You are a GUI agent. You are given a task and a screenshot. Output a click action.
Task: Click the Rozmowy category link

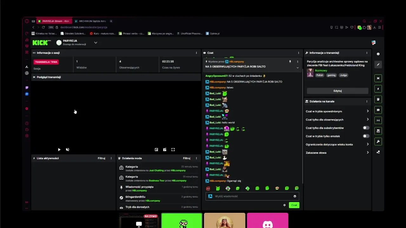[321, 71]
